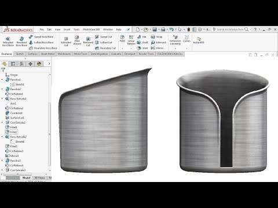Click the New document icon
278x208 pixels.
(138, 29)
